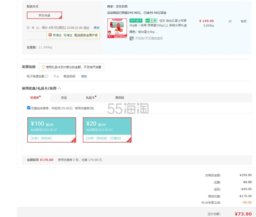Switch to the 京豆 tab
This screenshot has height=217, width=256.
click(64, 98)
